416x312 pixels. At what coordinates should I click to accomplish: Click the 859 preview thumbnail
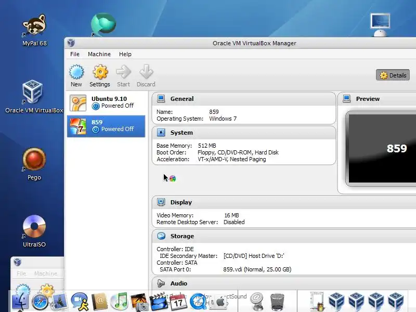(382, 149)
